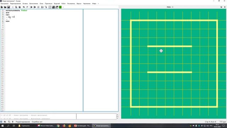The image size is (227, 128).
Task: Open the Водолей menu
Action: (x=57, y=4)
